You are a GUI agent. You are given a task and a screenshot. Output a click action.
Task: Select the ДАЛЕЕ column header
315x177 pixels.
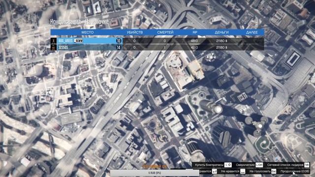(x=252, y=32)
